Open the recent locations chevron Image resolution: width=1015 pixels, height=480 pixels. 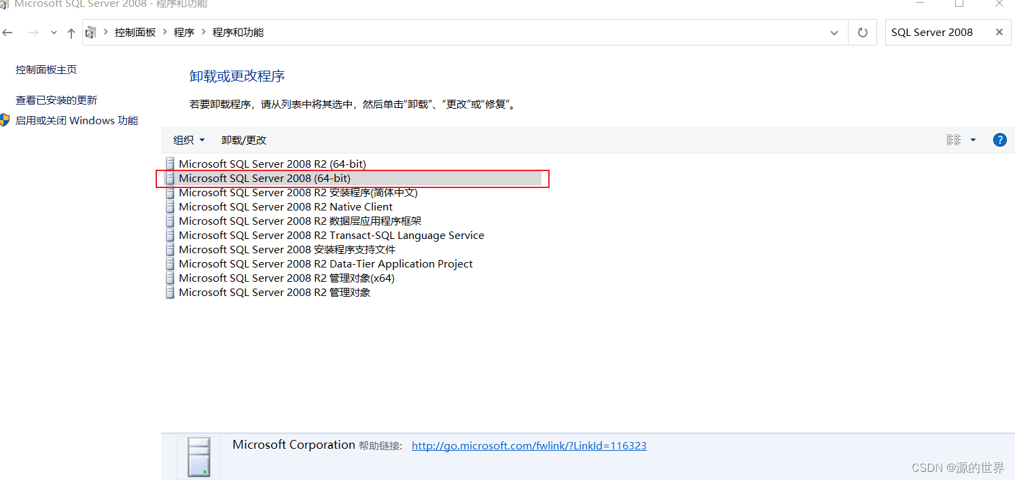54,33
